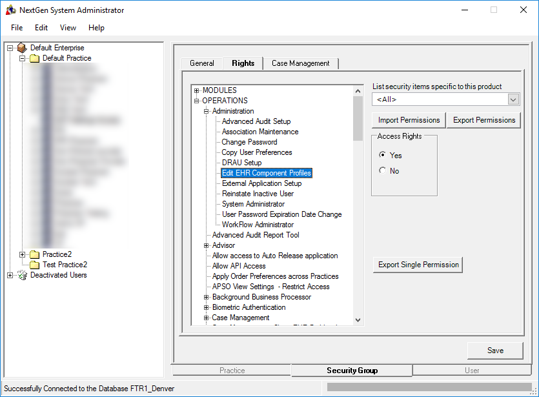
Task: Click the Save button
Action: (x=495, y=351)
